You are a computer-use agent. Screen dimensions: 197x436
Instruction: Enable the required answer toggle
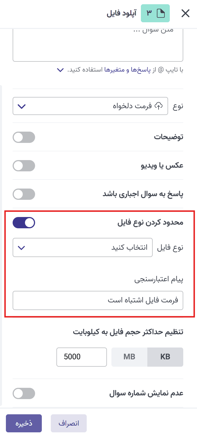(24, 194)
